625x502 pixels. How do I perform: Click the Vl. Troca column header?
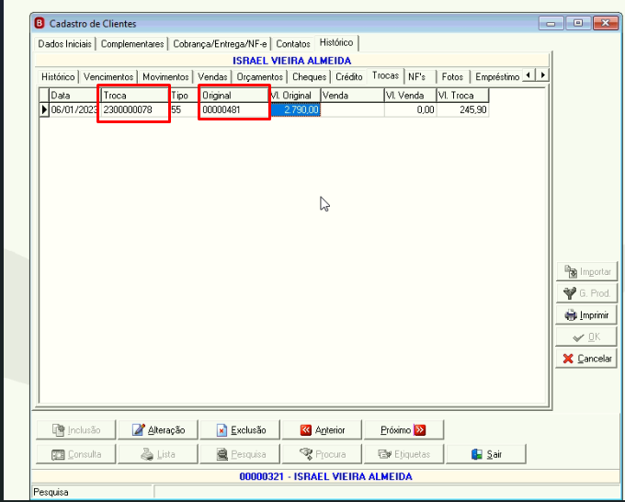(462, 96)
